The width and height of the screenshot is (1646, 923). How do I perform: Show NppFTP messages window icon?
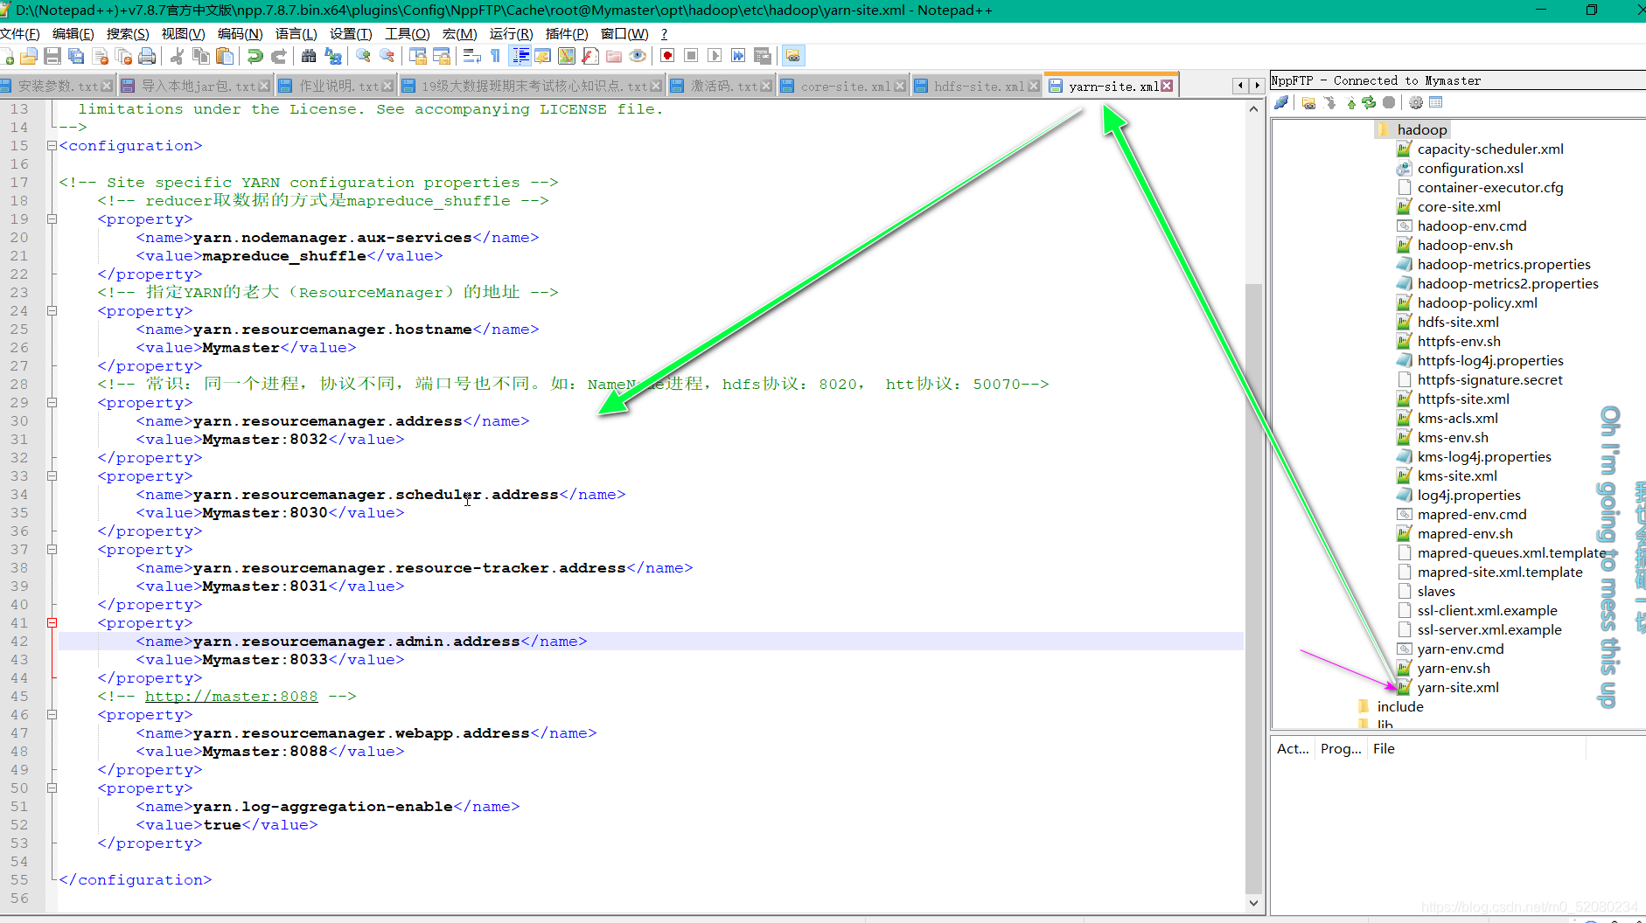coord(1435,102)
